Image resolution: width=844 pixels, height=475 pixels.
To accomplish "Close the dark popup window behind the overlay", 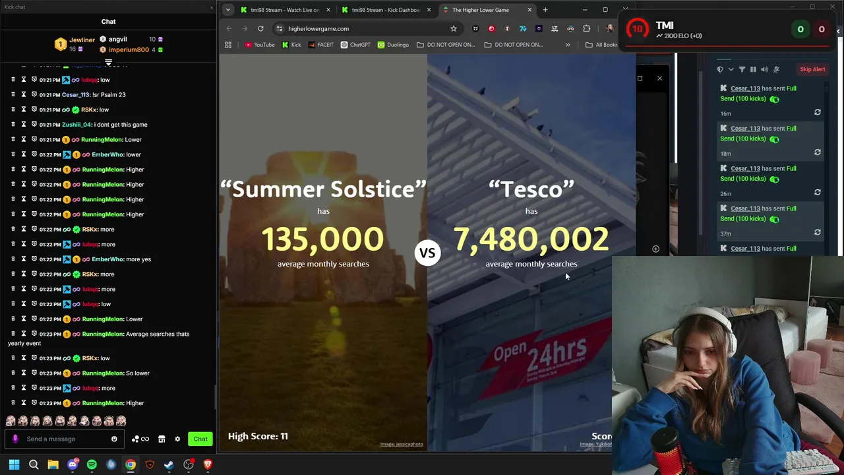I will point(659,79).
